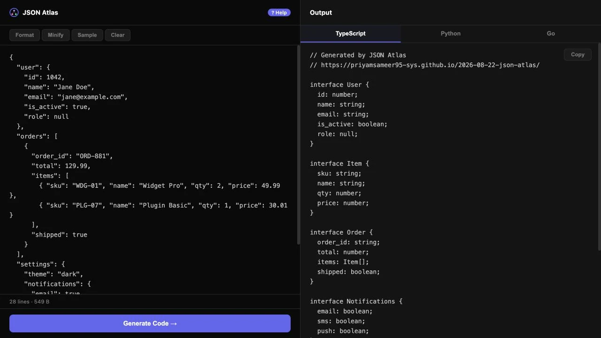The height and width of the screenshot is (338, 601).
Task: Click the Minify button
Action: tap(55, 35)
